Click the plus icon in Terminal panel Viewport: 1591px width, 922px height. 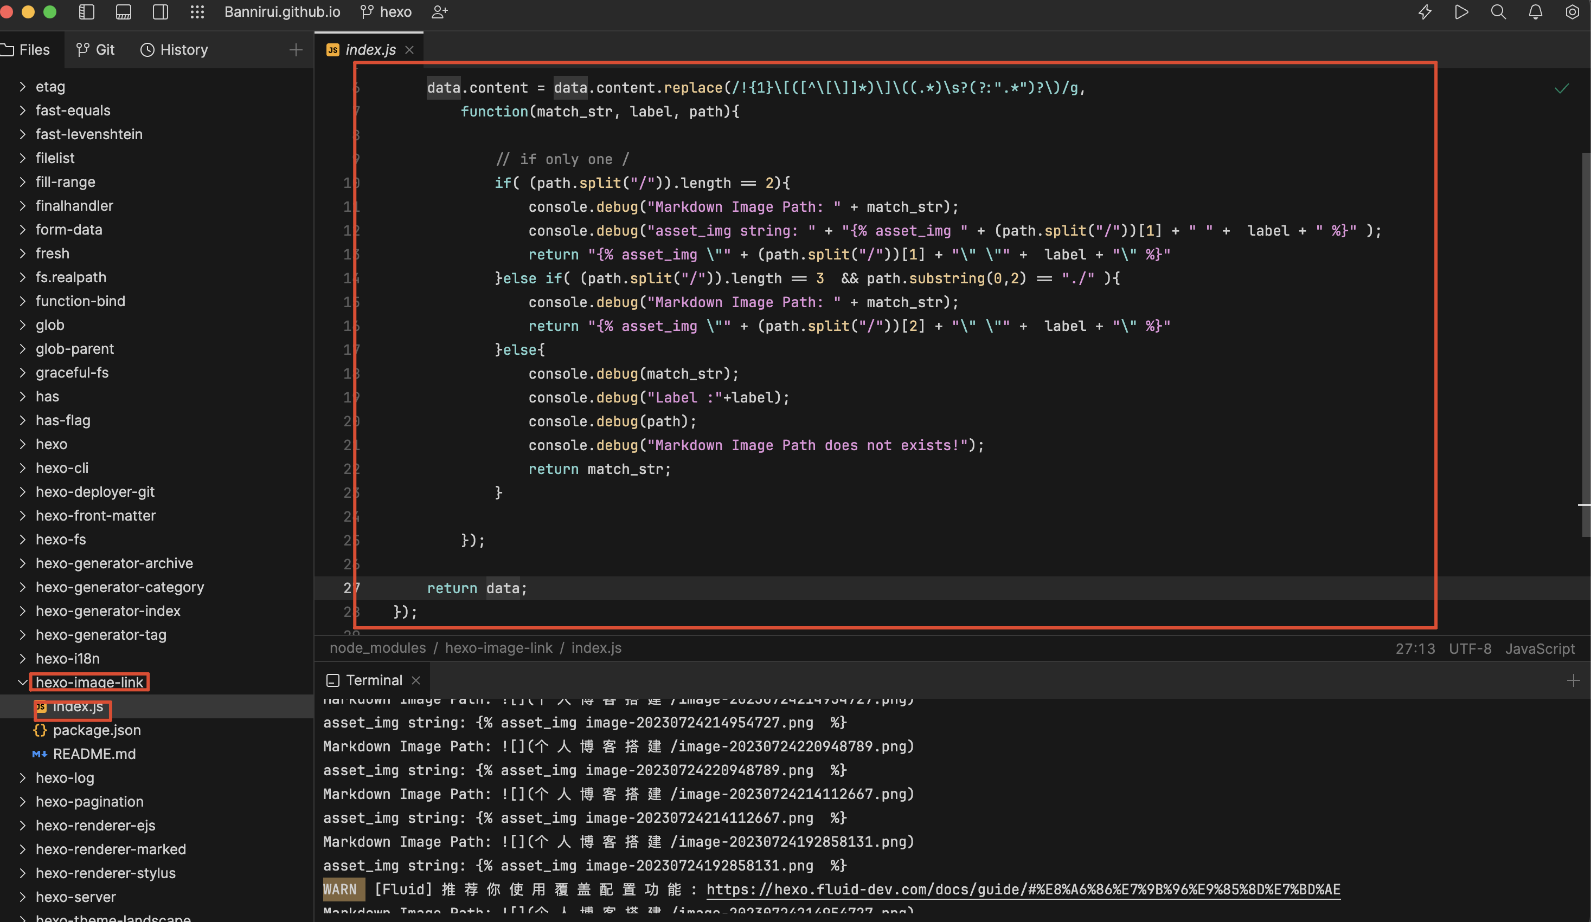[1573, 680]
